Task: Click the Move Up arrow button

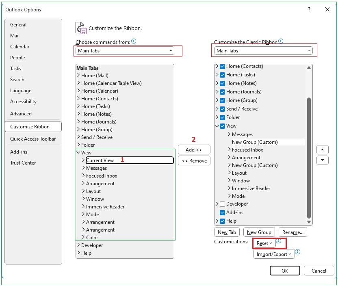Action: click(322, 150)
